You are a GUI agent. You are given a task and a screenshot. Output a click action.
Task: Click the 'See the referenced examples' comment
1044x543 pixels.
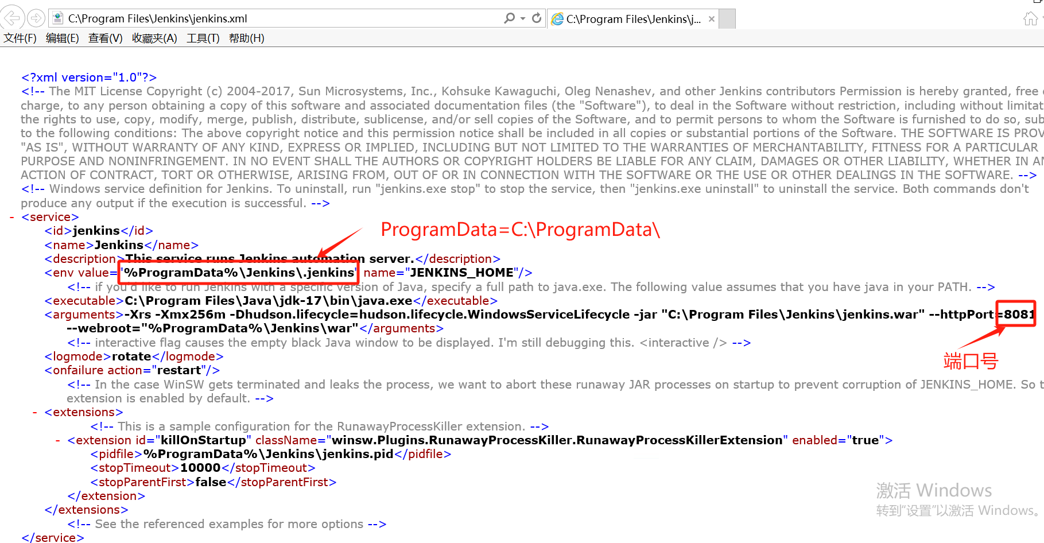(227, 524)
